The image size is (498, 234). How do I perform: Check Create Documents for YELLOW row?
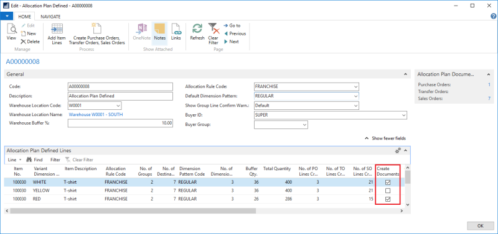point(387,191)
